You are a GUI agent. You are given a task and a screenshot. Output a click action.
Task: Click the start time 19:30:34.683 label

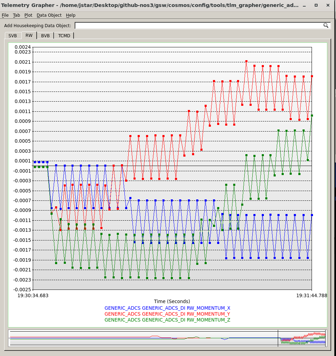click(x=33, y=295)
